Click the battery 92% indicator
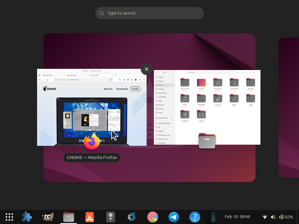 286,217
